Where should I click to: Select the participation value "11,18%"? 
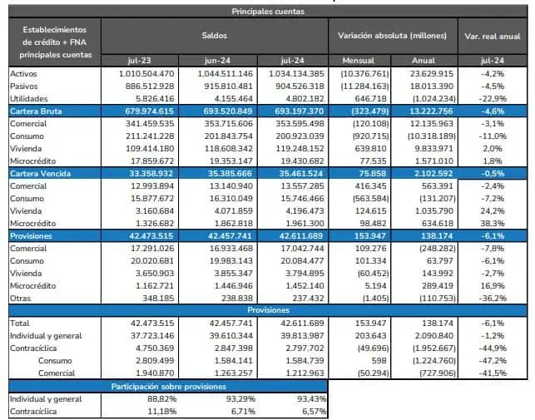[x=161, y=412]
